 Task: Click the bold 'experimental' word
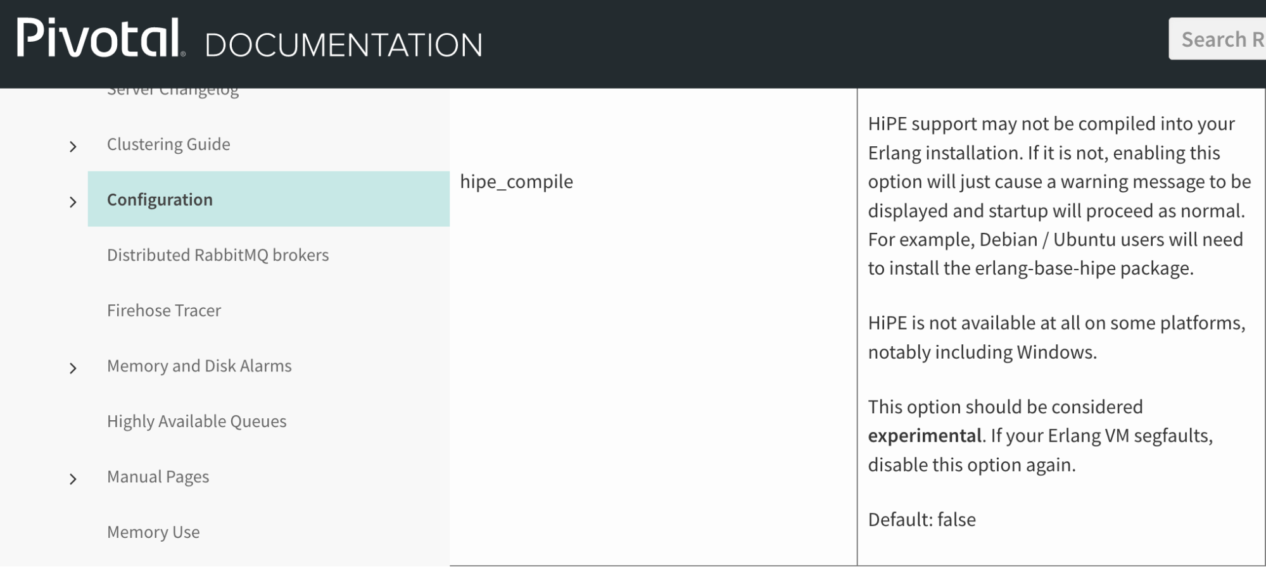point(925,436)
